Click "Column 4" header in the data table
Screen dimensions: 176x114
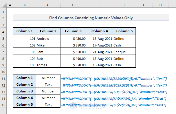coord(99,31)
